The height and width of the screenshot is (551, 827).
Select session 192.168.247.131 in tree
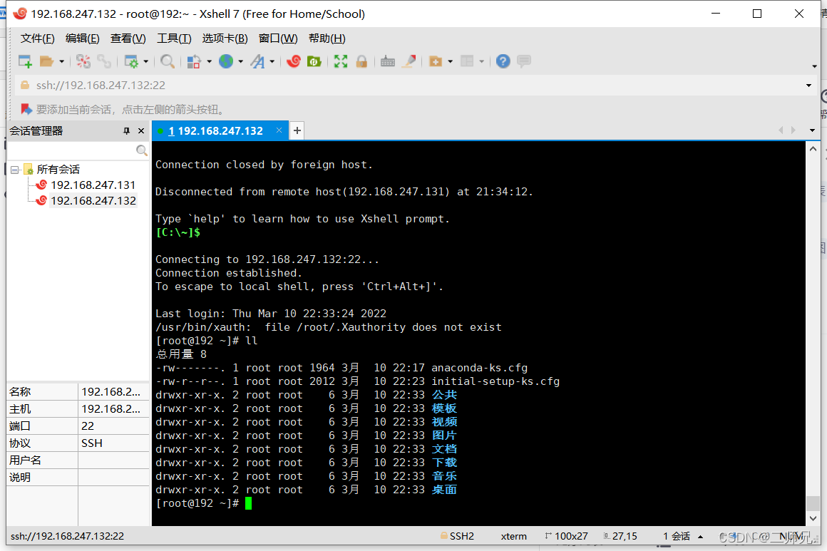tap(93, 185)
